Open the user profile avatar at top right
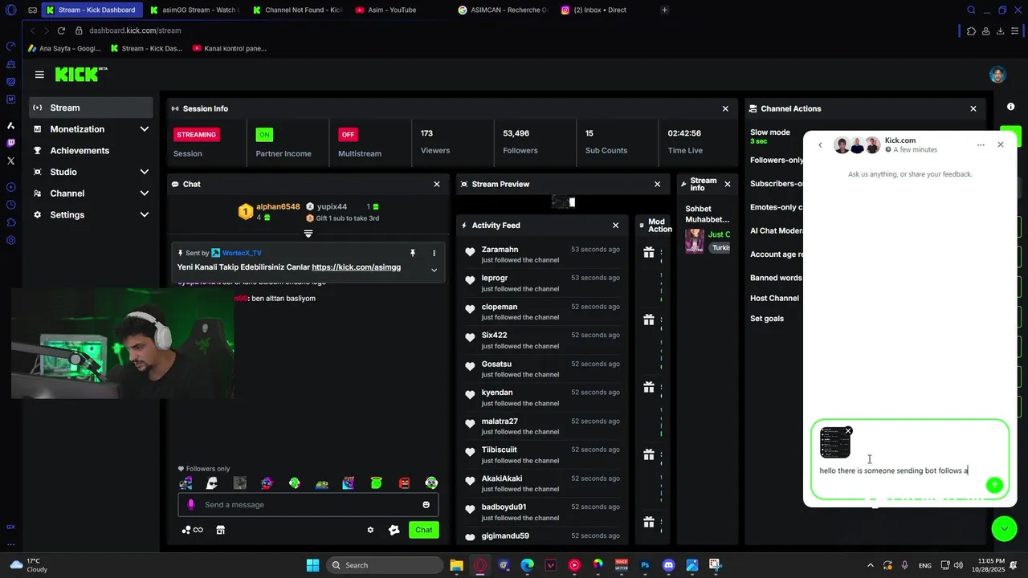This screenshot has height=578, width=1028. 997,75
